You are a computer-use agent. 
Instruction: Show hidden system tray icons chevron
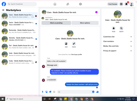coord(118,99)
